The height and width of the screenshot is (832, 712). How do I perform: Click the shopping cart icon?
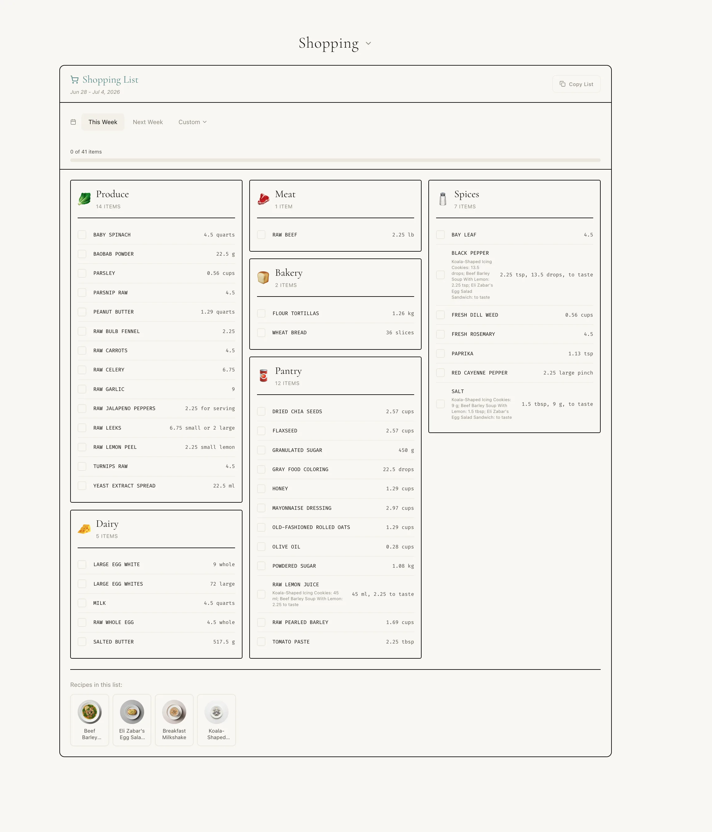coord(74,80)
